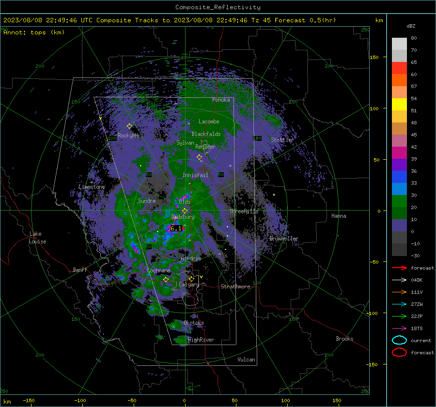Click the 'Annot: tops (km)' label
The width and height of the screenshot is (436, 407).
(34, 32)
